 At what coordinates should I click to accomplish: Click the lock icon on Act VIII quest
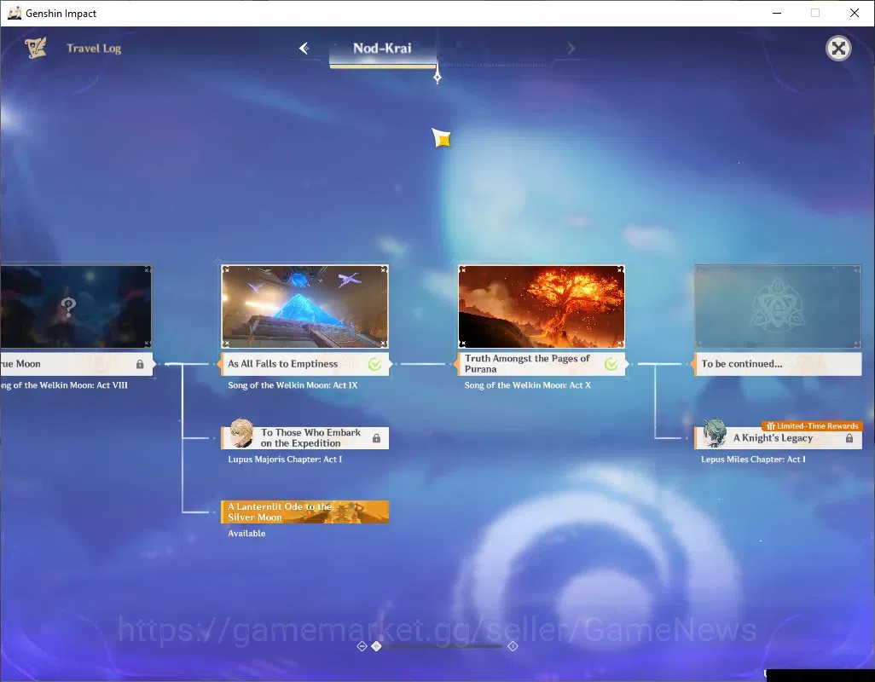pos(140,364)
